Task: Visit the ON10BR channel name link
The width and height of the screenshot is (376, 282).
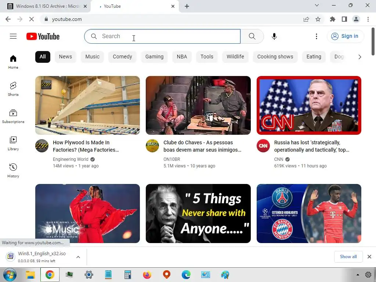Action: click(172, 159)
